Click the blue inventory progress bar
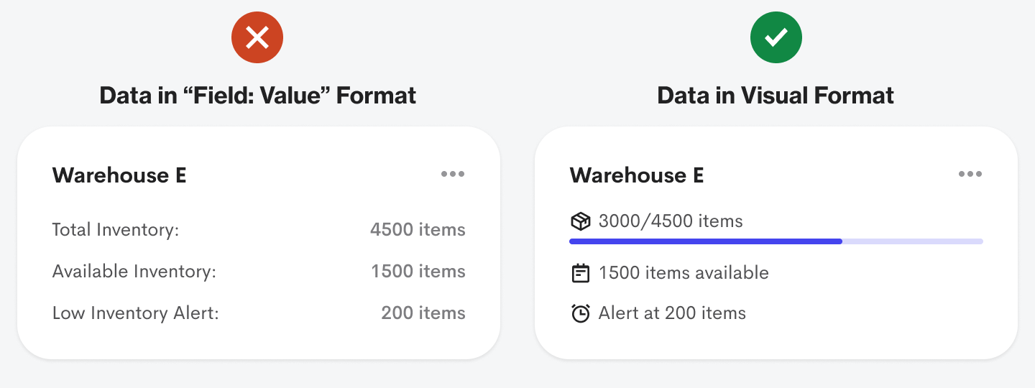 pyautogui.click(x=705, y=241)
